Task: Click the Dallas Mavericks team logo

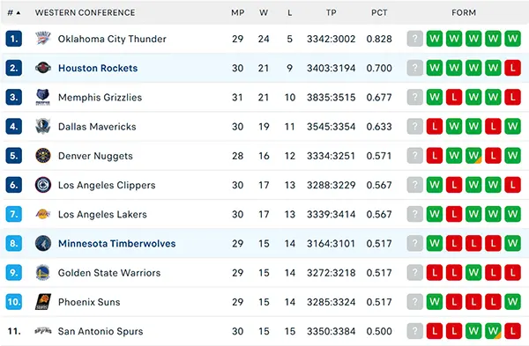Action: click(x=43, y=127)
